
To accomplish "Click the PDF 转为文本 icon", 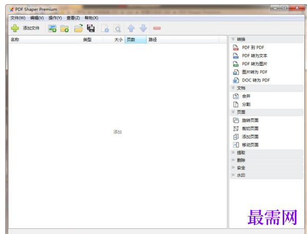I will (236, 56).
